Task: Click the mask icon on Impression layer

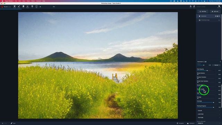Action: [216, 16]
